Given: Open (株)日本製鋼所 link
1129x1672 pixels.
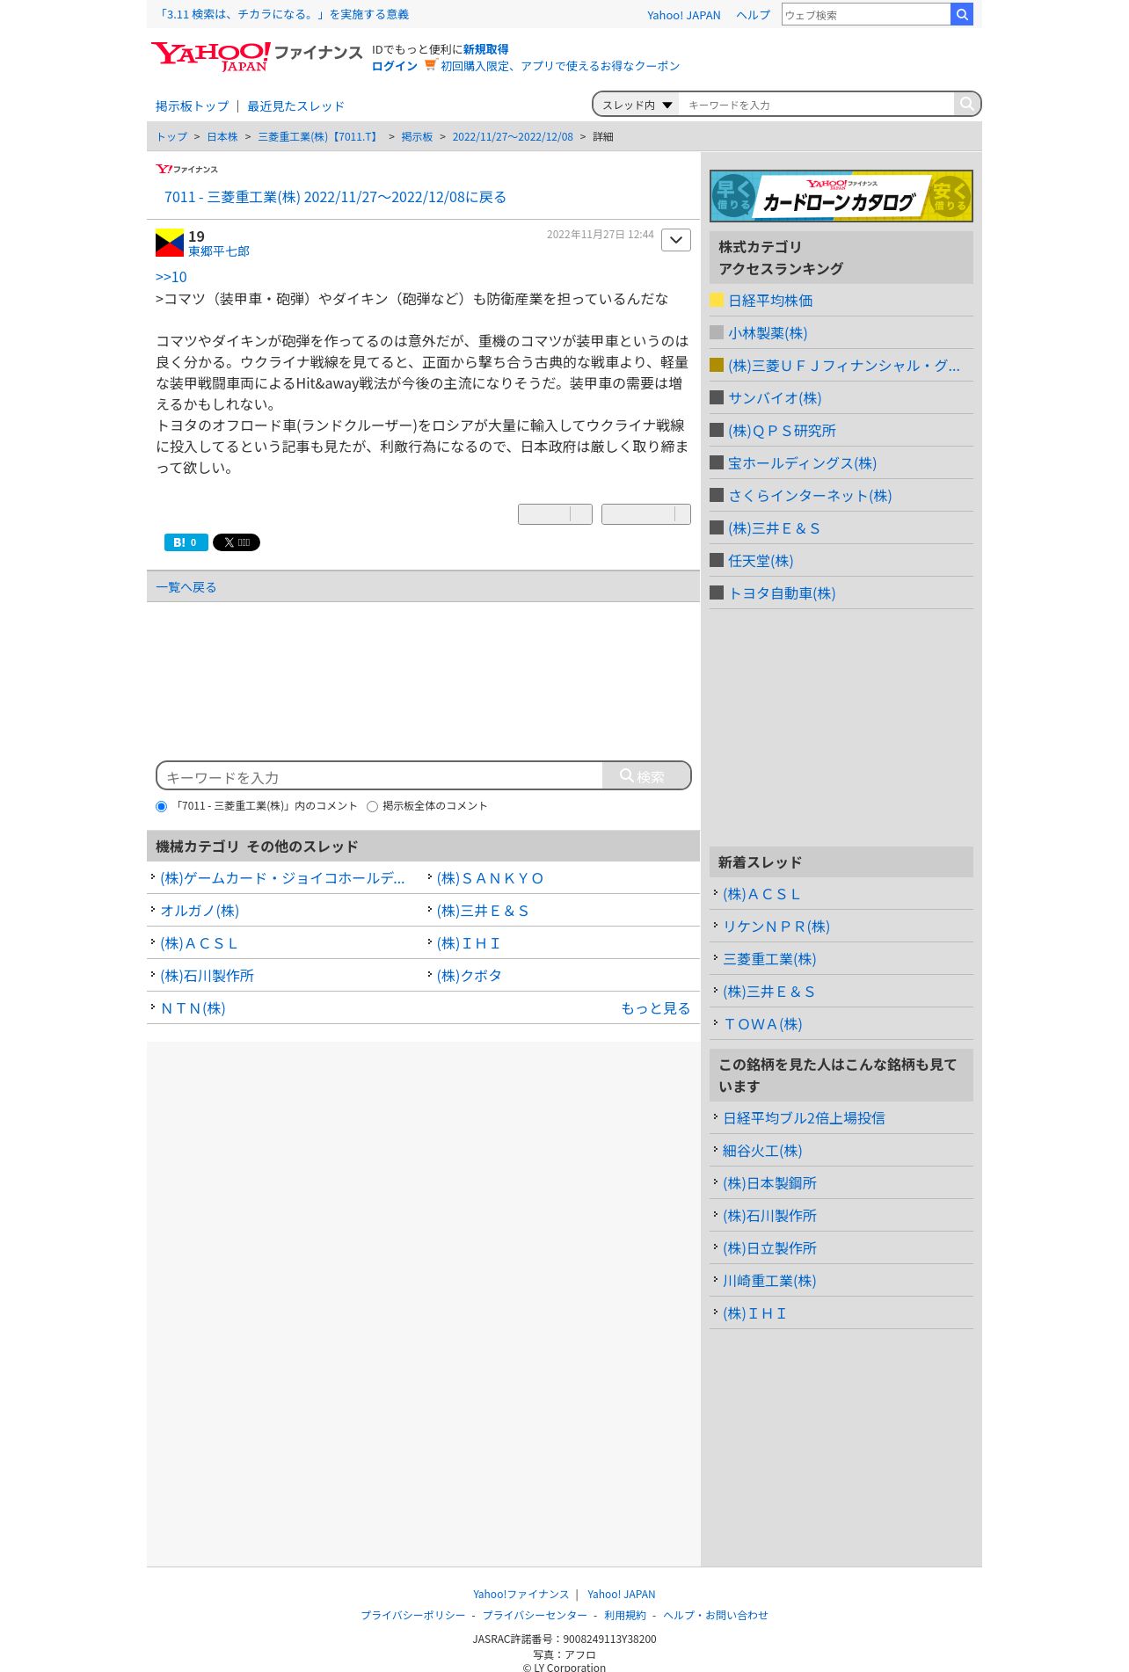Looking at the screenshot, I should pos(769,1183).
